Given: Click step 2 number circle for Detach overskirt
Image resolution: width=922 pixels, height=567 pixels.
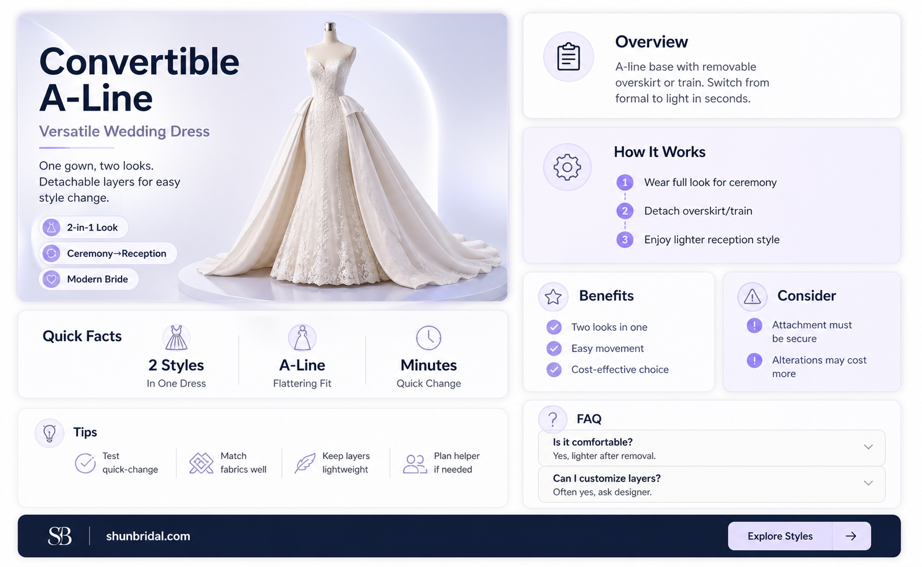Looking at the screenshot, I should [624, 211].
